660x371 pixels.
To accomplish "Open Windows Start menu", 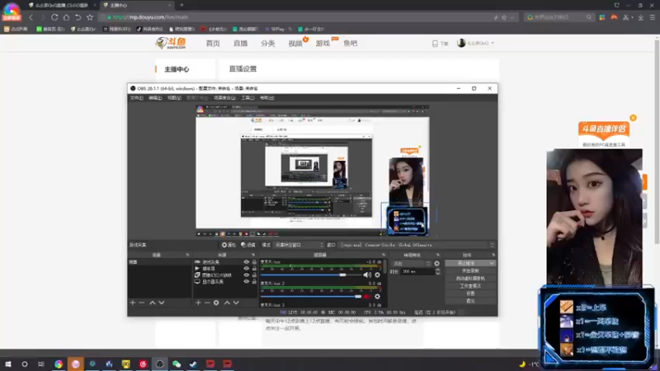I will click(x=8, y=364).
